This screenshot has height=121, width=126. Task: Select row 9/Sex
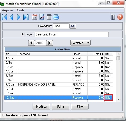[59, 93]
